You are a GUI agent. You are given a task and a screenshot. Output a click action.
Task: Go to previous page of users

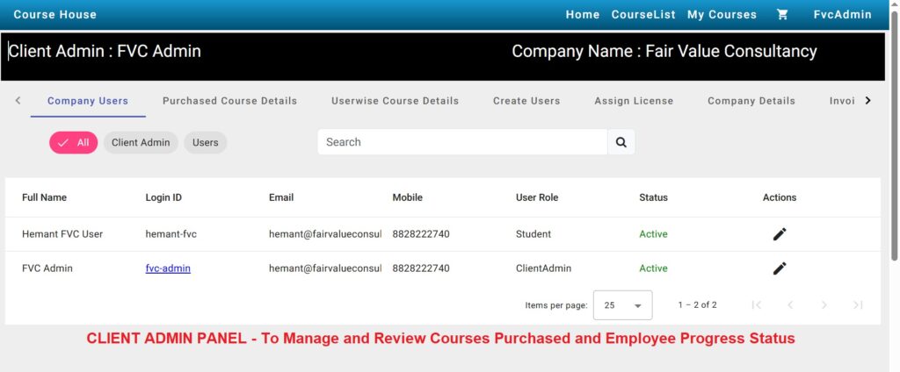(790, 305)
